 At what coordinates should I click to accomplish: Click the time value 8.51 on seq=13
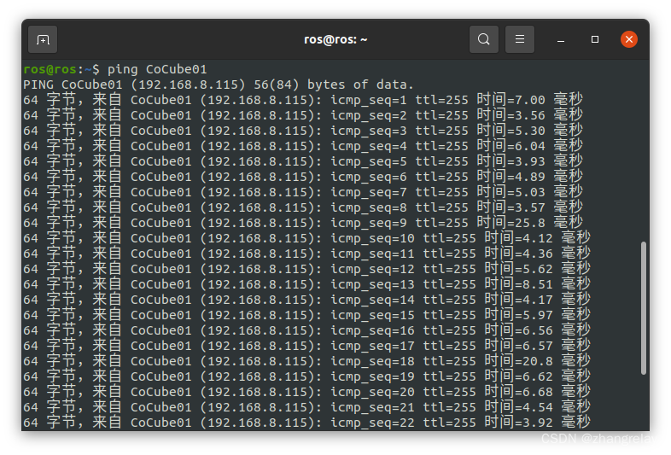pyautogui.click(x=538, y=284)
